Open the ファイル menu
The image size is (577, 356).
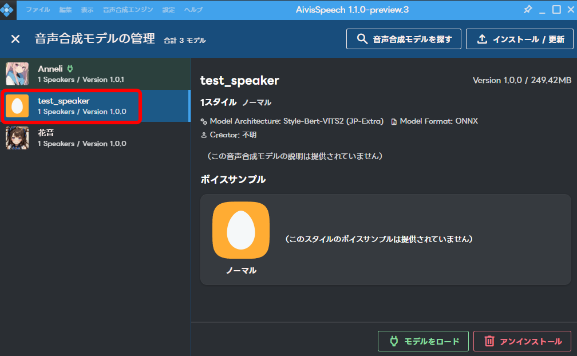(38, 10)
